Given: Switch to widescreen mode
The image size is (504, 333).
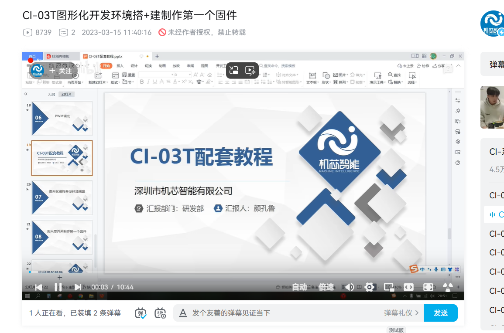Looking at the screenshot, I should coord(408,287).
